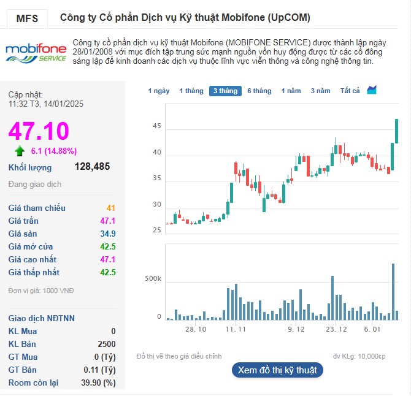The image size is (411, 396).
Task: Click the Giá trần label
Action: coord(25,221)
